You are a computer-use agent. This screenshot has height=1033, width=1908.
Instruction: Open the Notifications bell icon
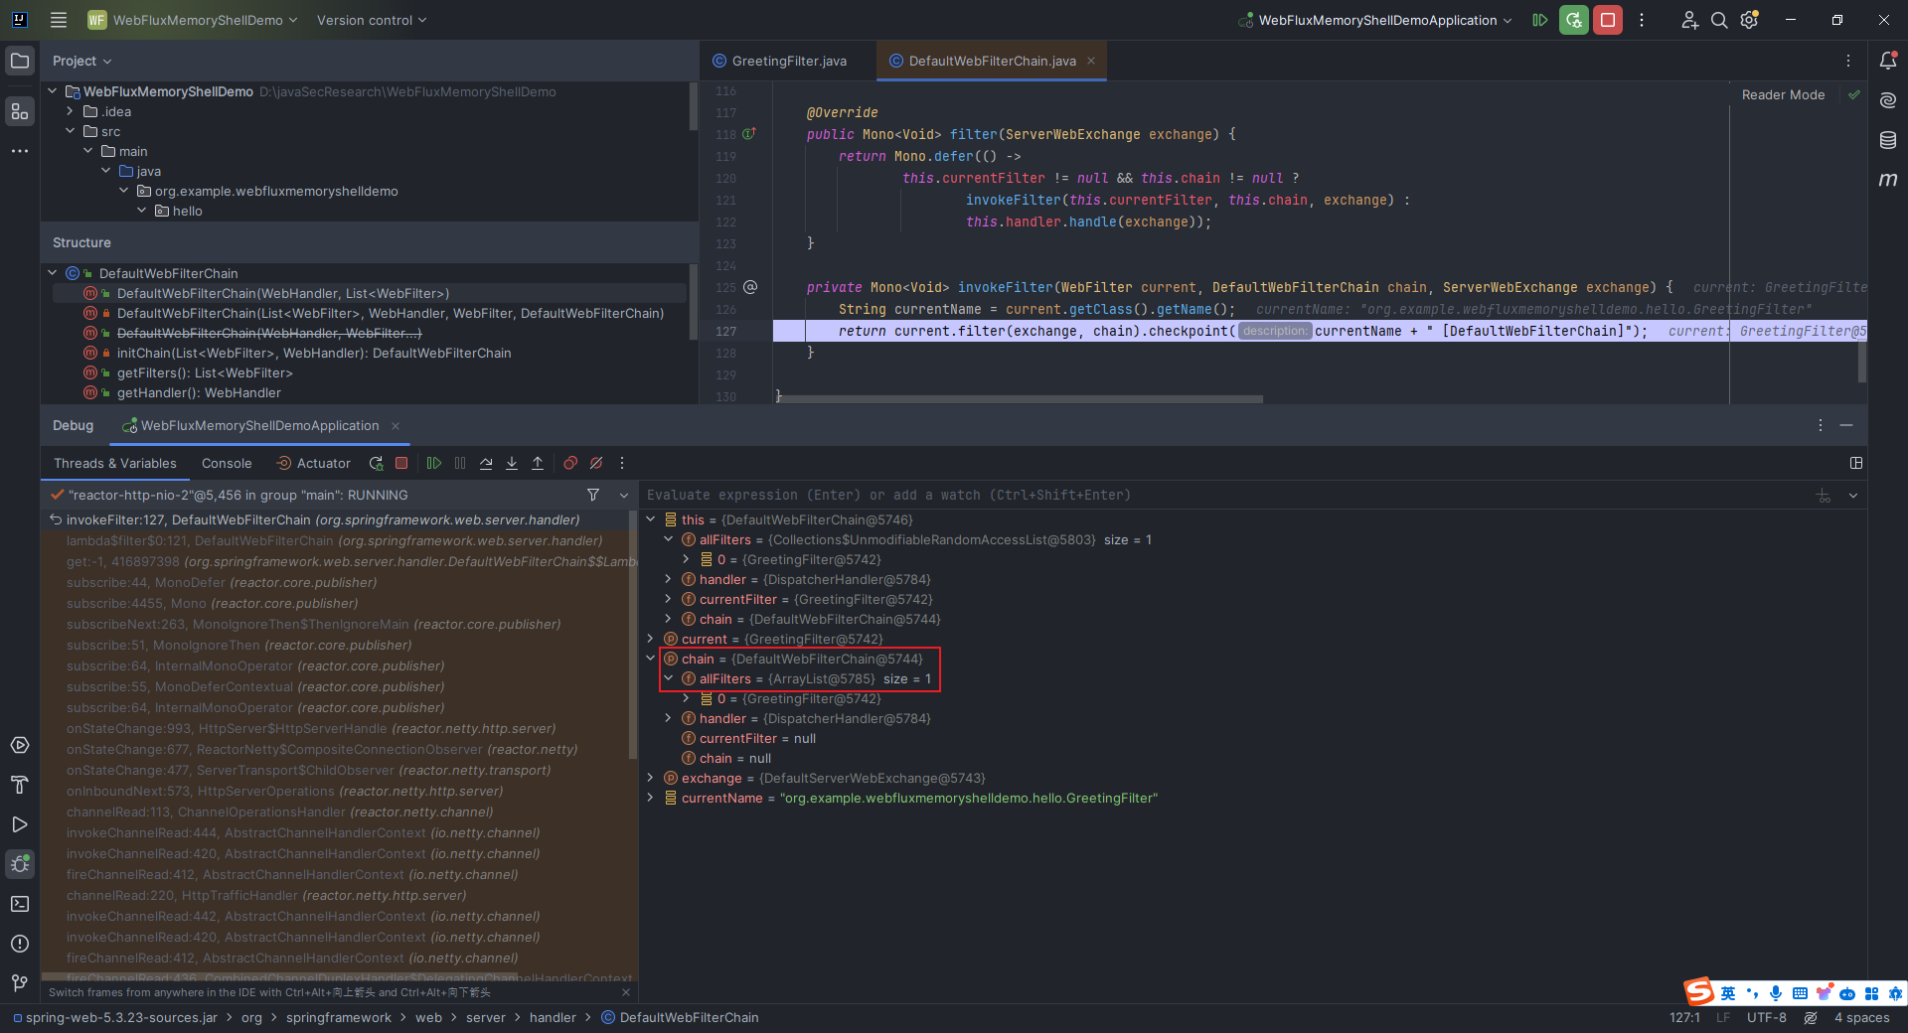point(1888,61)
